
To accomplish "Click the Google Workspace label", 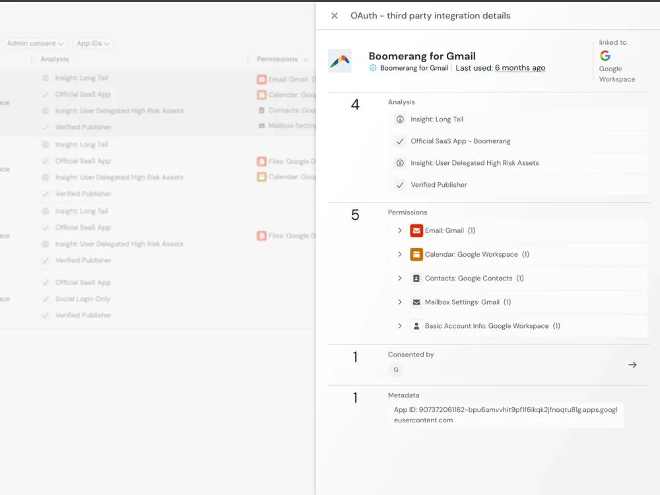I will (x=616, y=74).
